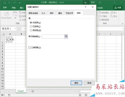Switch to Normal view icon in status bar
This screenshot has height=97, width=125.
pos(80,95)
